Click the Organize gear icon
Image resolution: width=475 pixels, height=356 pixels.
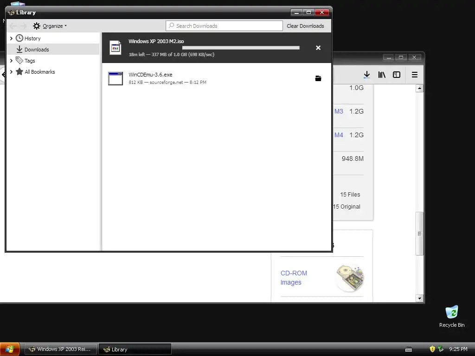click(37, 26)
